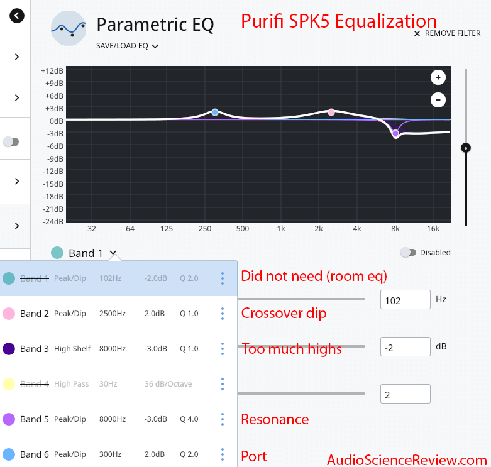Focus the -2 dB gain input field

pos(405,346)
